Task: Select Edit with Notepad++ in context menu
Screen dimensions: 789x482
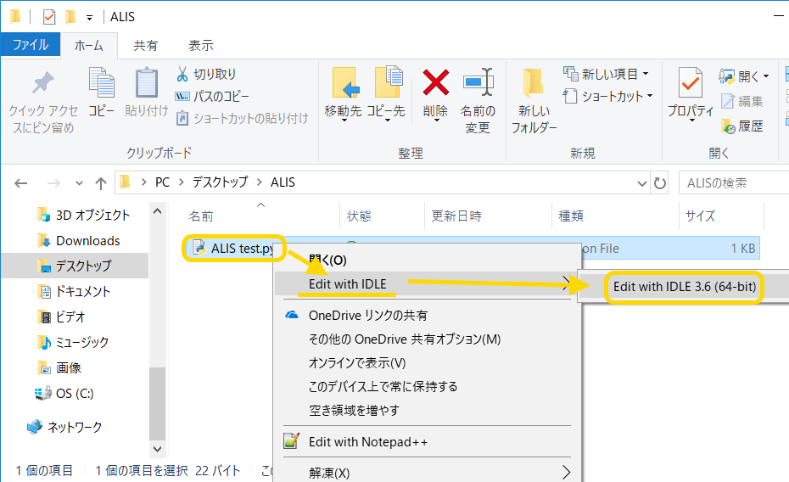Action: pyautogui.click(x=367, y=442)
